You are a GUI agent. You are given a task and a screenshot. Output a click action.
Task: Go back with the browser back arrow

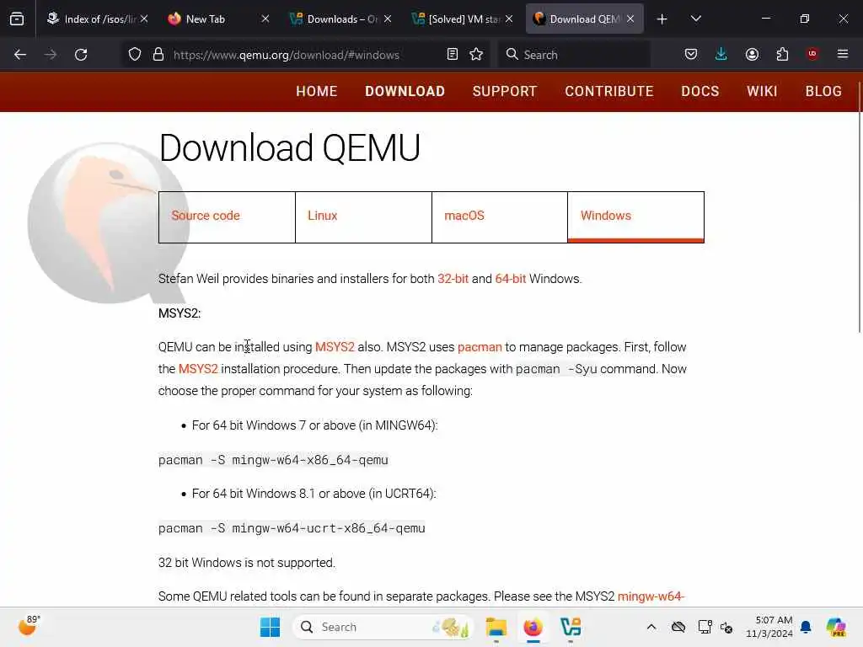pos(20,55)
